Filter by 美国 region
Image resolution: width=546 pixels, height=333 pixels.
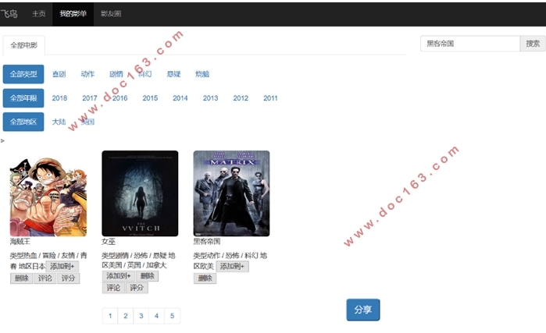(87, 122)
